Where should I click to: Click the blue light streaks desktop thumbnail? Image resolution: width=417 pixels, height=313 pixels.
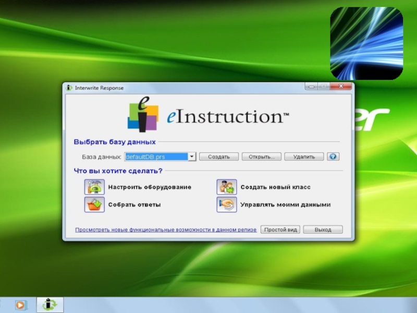click(366, 43)
